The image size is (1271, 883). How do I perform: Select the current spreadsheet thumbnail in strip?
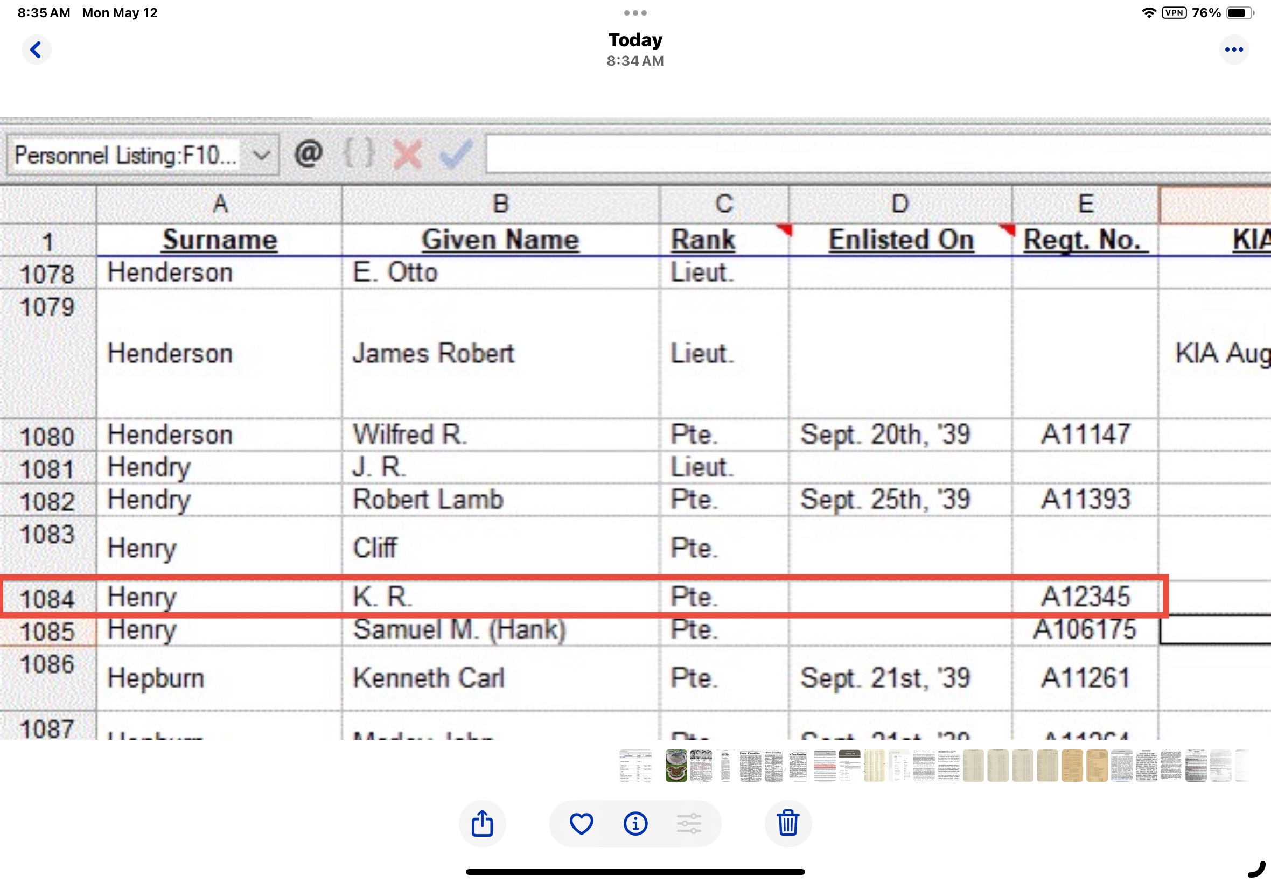[635, 766]
